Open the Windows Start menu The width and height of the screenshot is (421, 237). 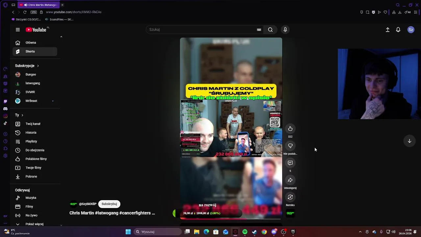(x=128, y=232)
